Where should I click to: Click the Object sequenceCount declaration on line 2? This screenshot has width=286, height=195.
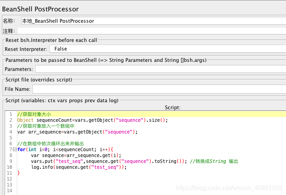[x=92, y=120]
